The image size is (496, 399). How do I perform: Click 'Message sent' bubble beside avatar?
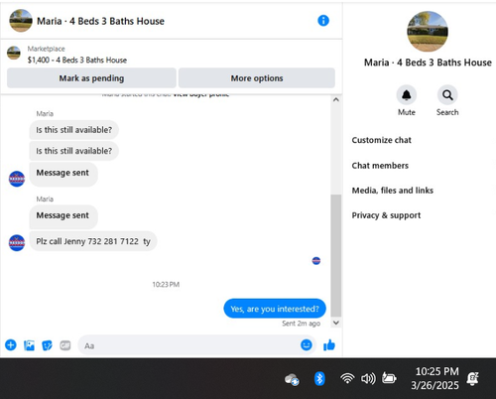tap(63, 174)
